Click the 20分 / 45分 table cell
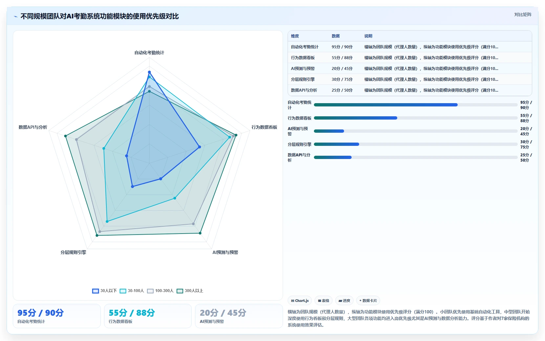This screenshot has height=341, width=545. click(342, 69)
